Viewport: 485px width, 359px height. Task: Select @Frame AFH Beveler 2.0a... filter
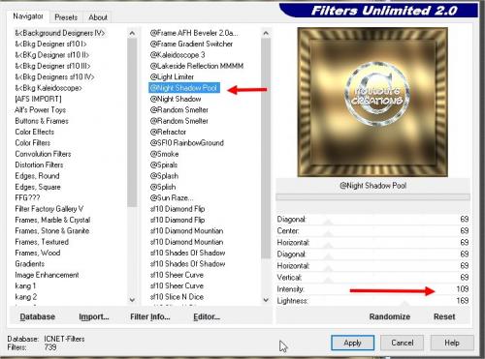(194, 33)
